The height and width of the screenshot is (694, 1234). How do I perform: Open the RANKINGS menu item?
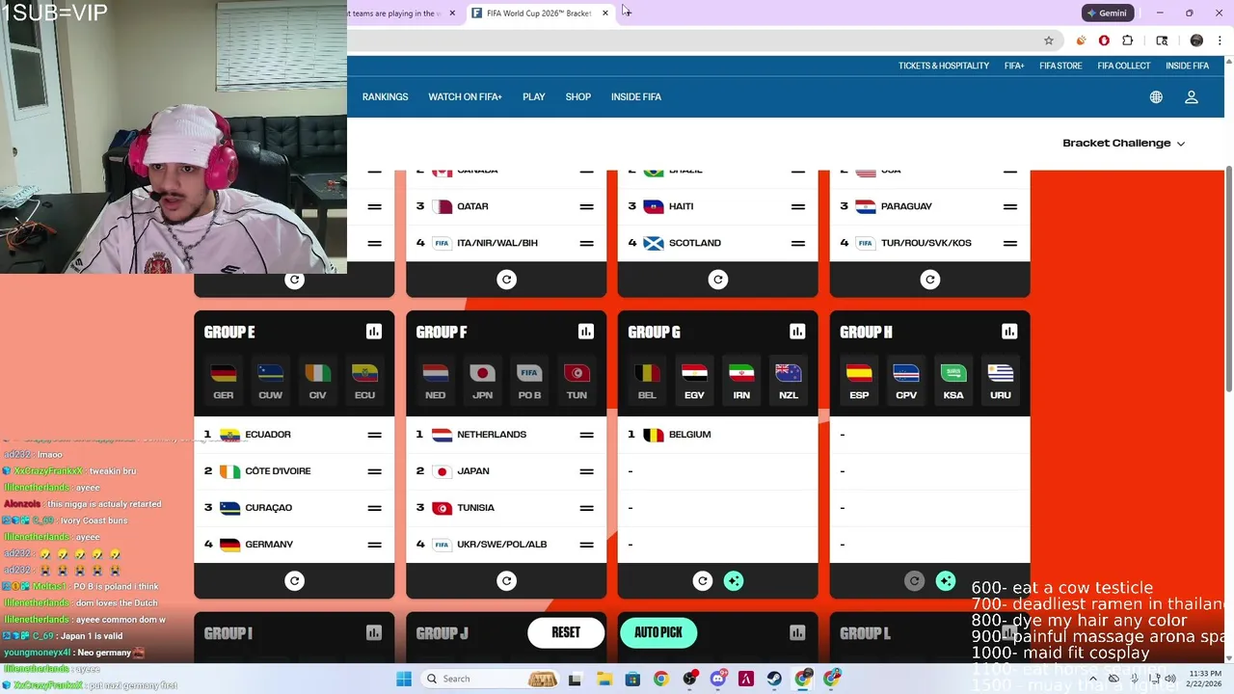[386, 97]
